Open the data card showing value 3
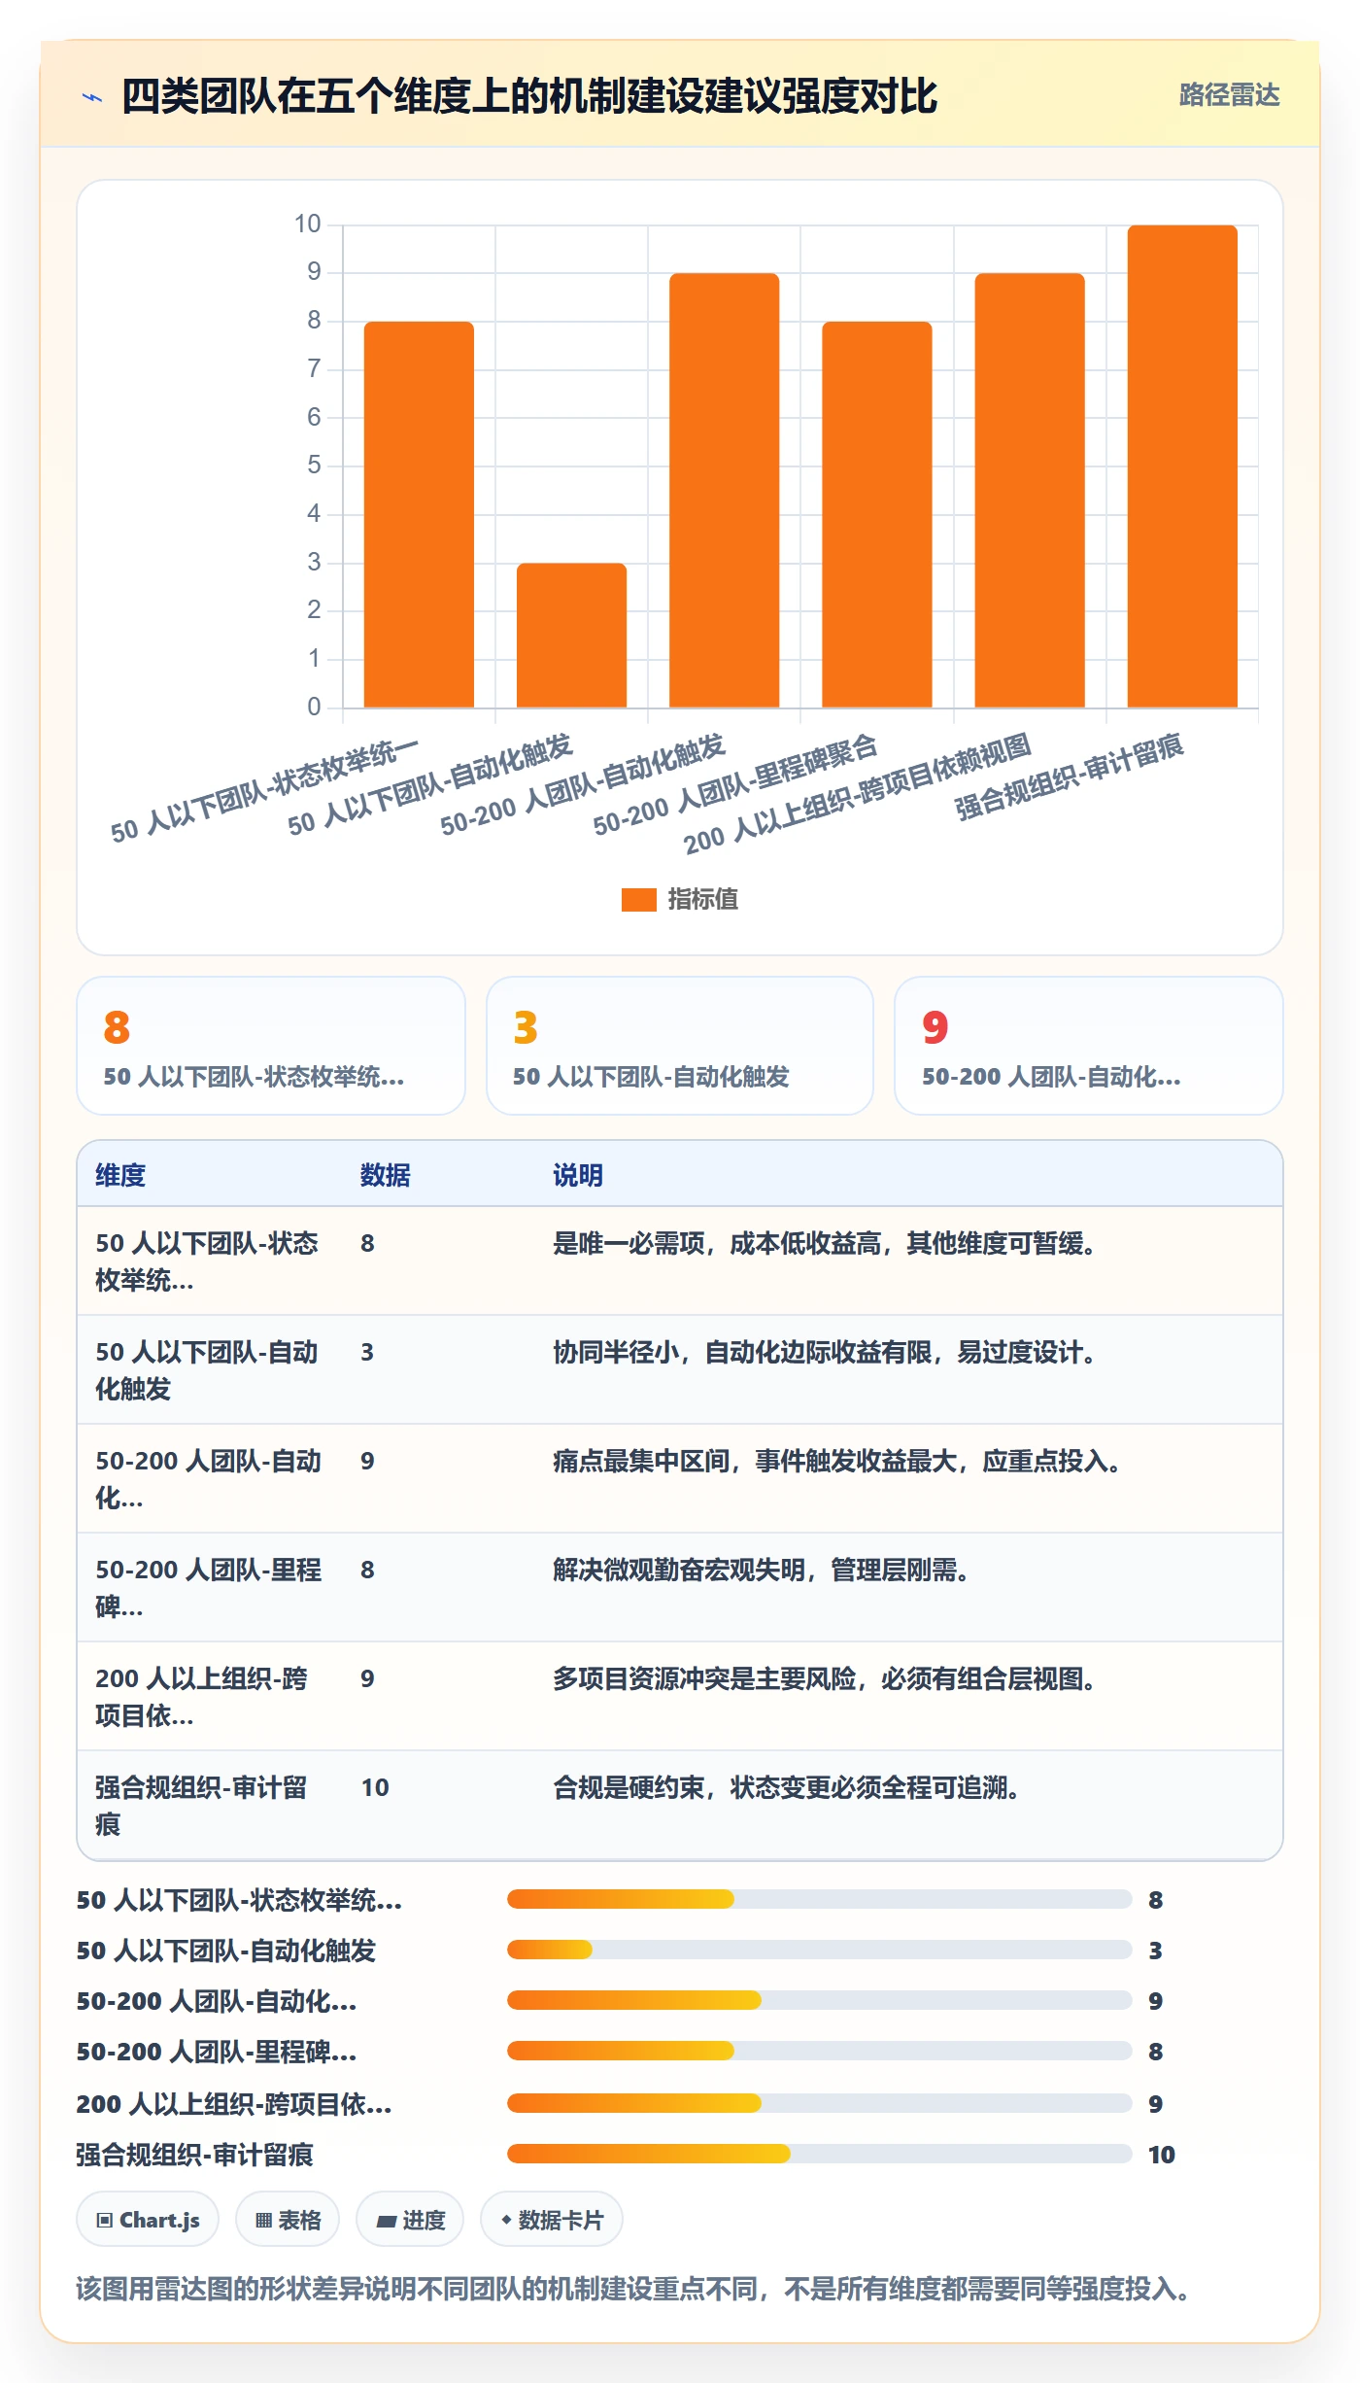The image size is (1360, 2383). coord(680,1046)
